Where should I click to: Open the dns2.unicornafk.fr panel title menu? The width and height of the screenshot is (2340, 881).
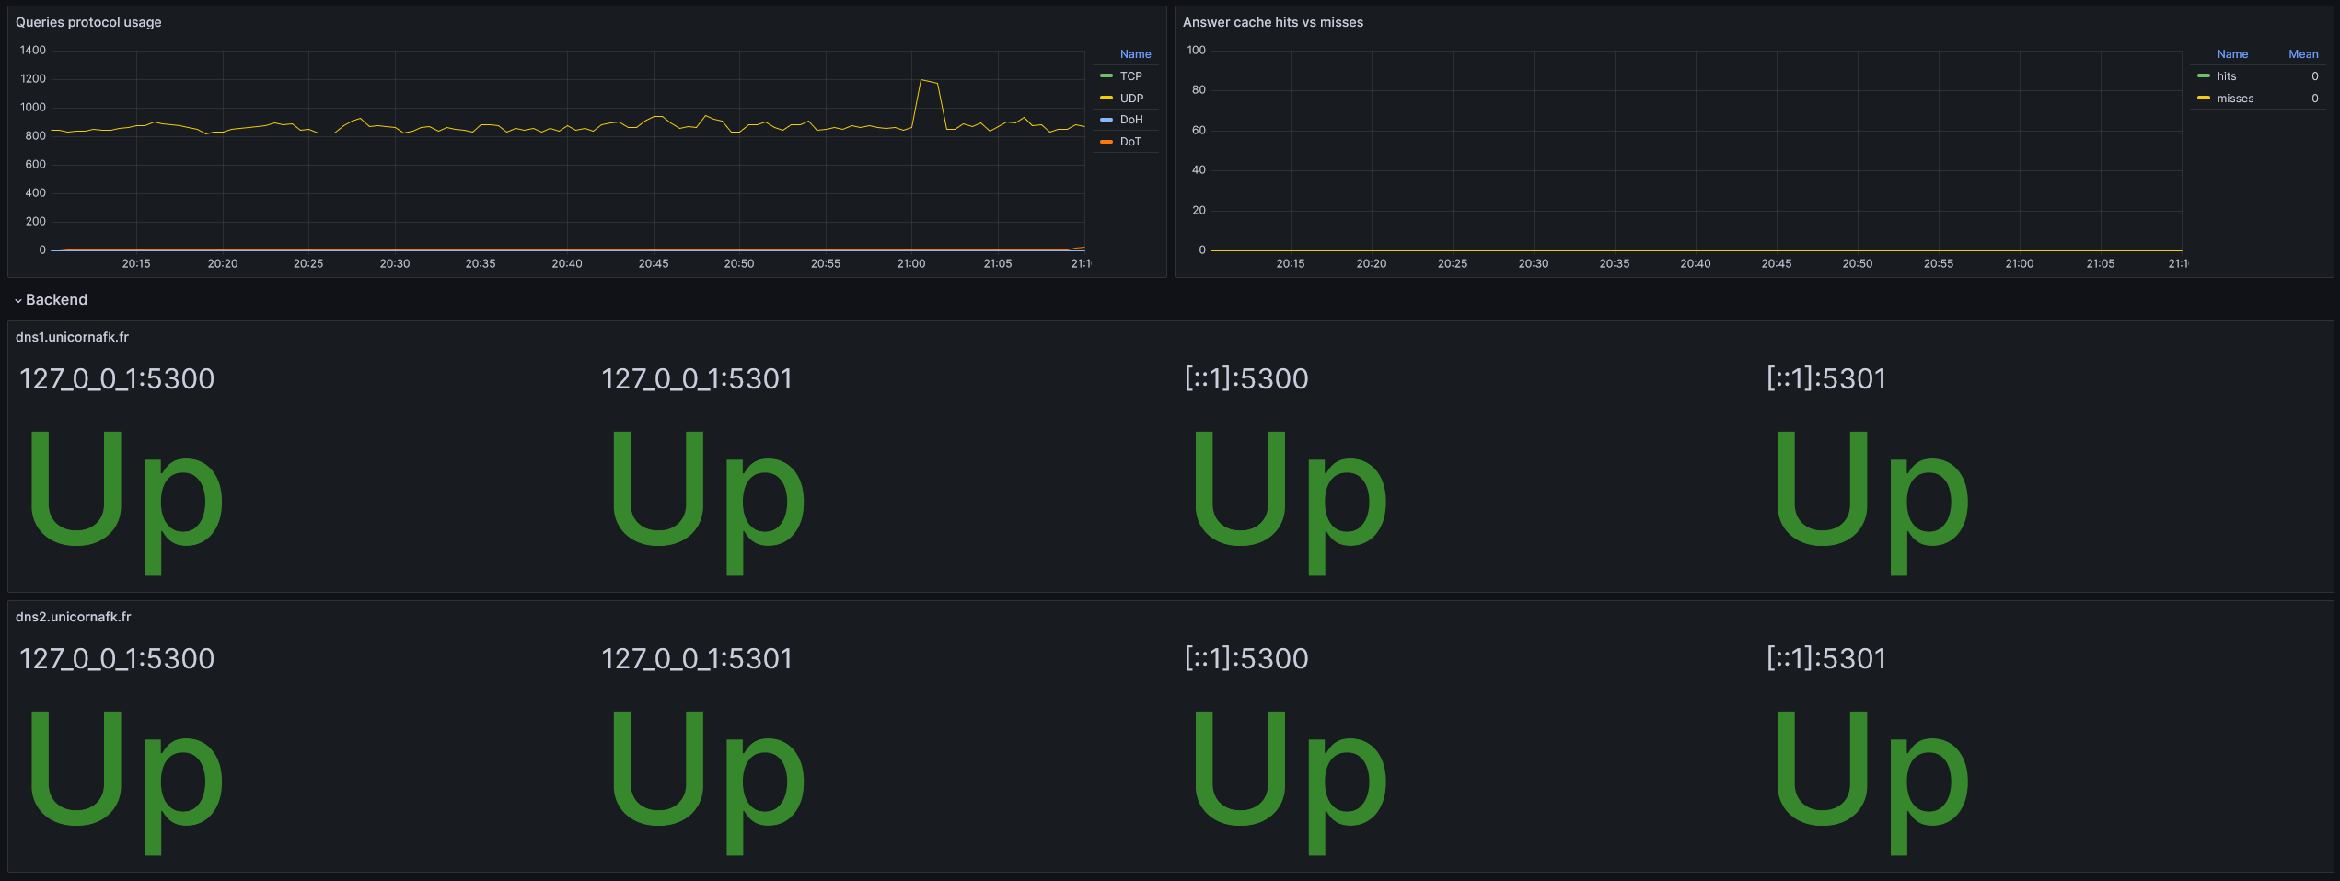(74, 617)
